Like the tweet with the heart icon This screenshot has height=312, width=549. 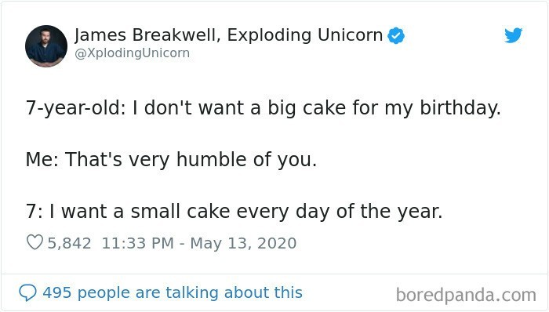point(35,242)
